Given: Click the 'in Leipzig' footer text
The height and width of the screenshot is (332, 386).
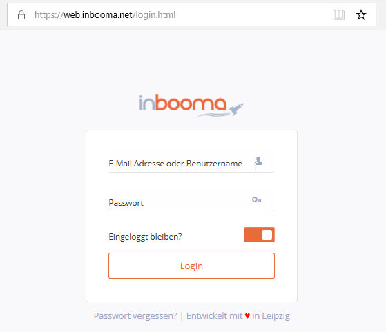Looking at the screenshot, I should [x=271, y=316].
